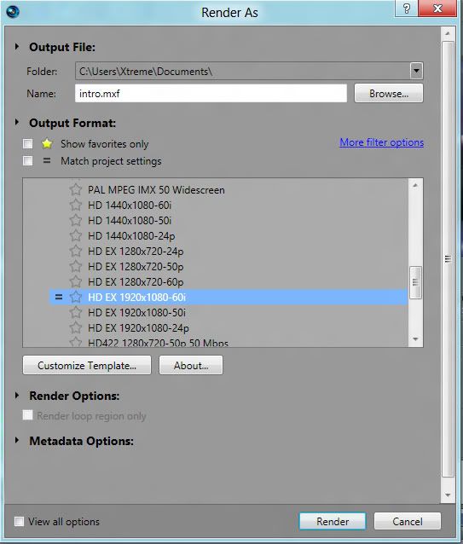
Task: Open the Folder path dropdown arrow
Action: coord(416,71)
